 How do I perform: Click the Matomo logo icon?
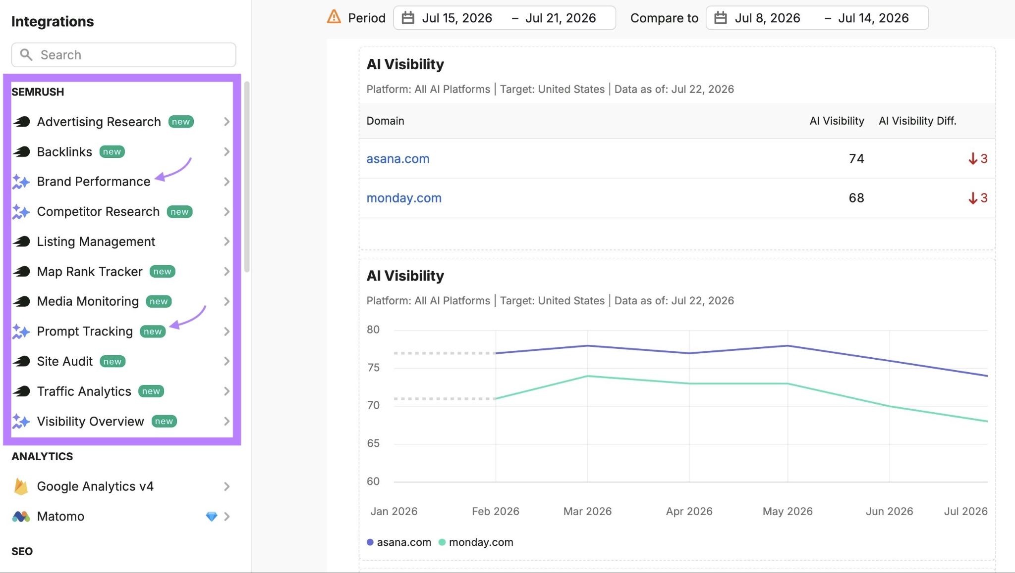point(21,517)
